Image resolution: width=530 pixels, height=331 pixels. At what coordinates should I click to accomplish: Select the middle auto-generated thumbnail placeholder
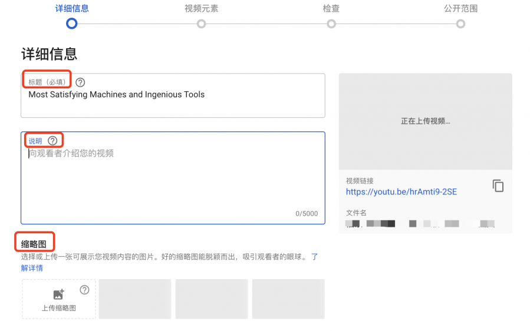click(x=212, y=299)
